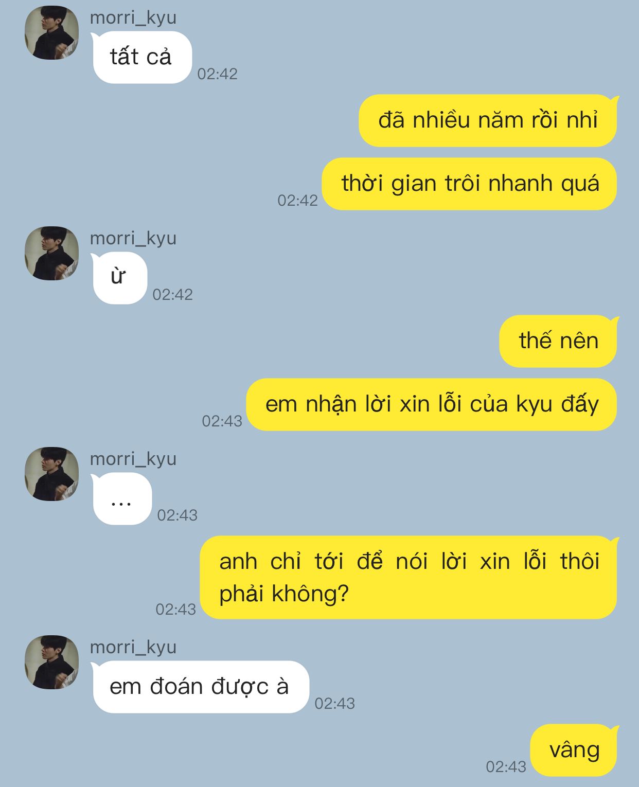Select "thời gian trôi nhanh quá" message
Image resolution: width=639 pixels, height=787 pixels.
[x=470, y=184]
